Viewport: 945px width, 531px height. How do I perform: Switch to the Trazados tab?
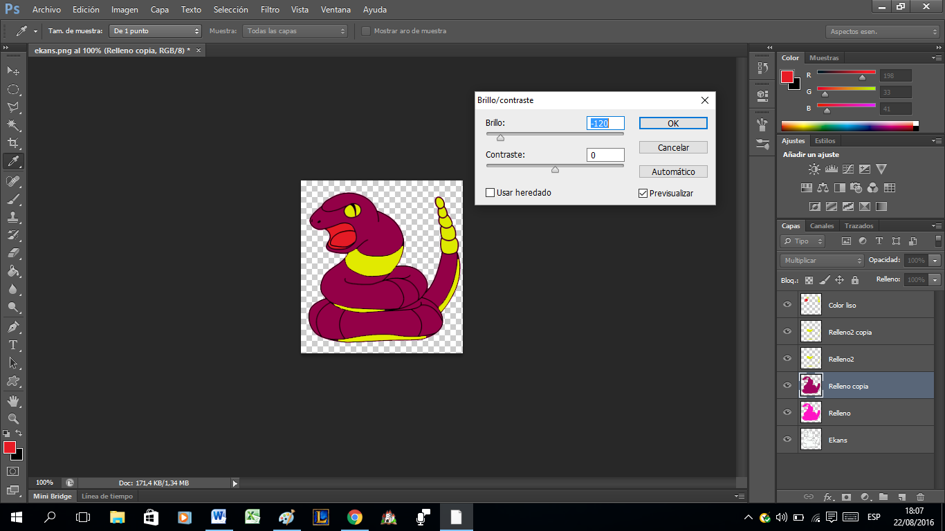tap(859, 226)
